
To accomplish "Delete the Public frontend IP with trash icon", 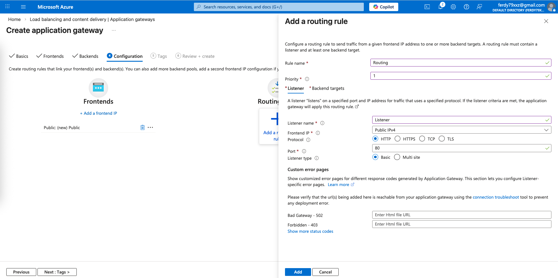I will click(x=142, y=128).
